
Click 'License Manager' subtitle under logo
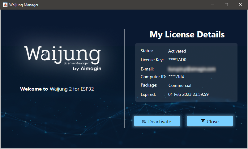click(76, 63)
